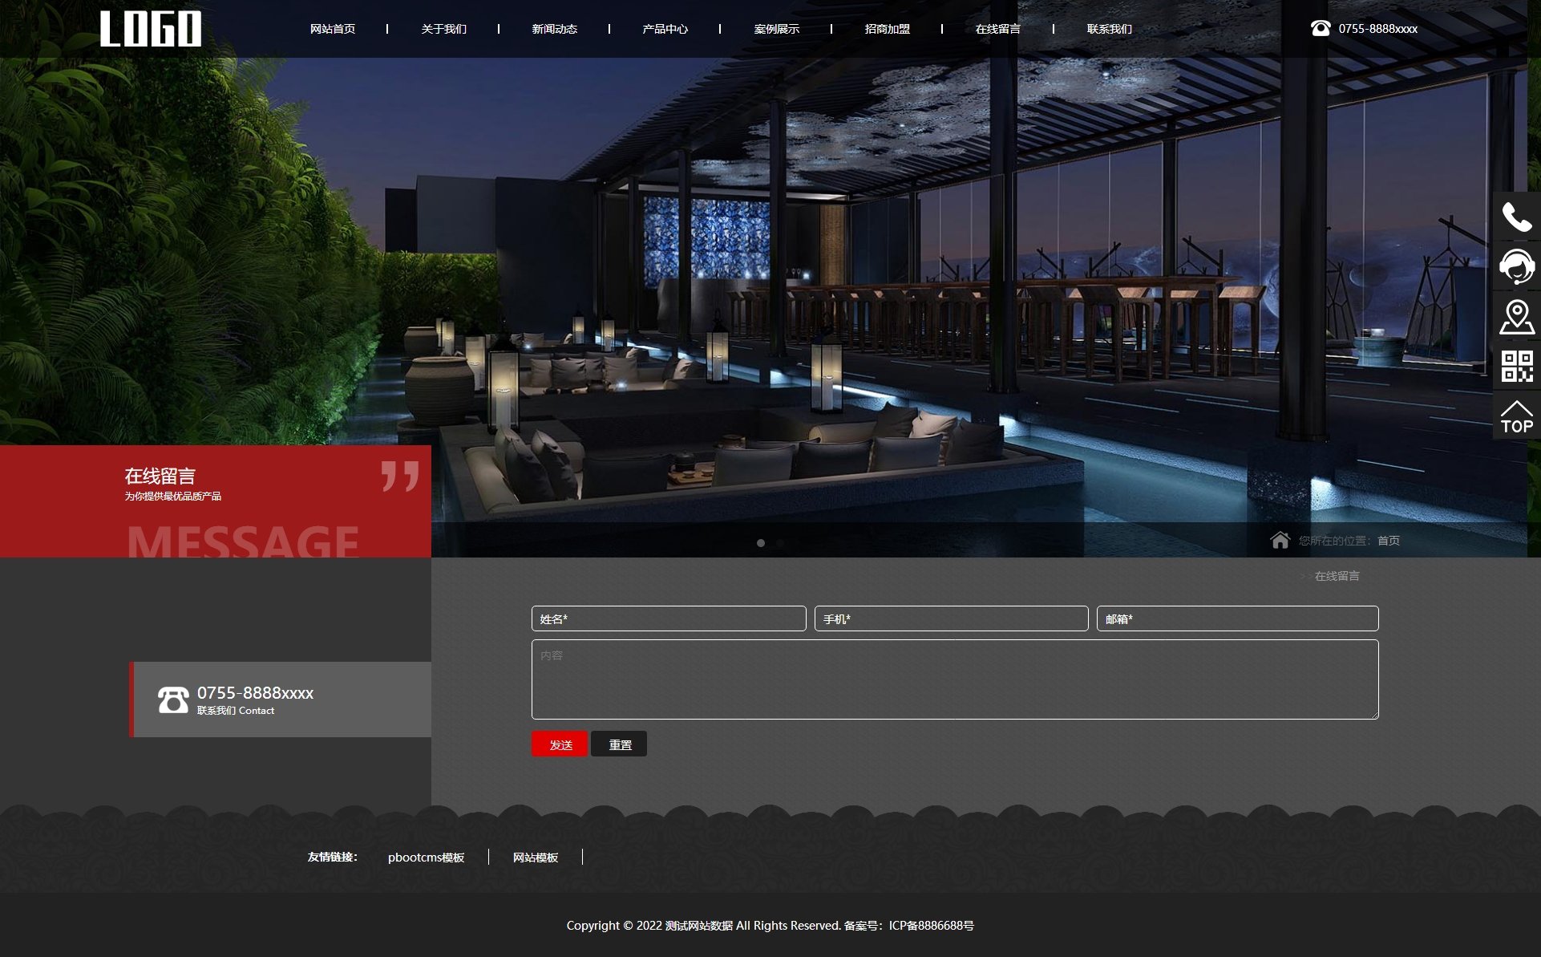Open the customer service headset icon

pyautogui.click(x=1516, y=266)
